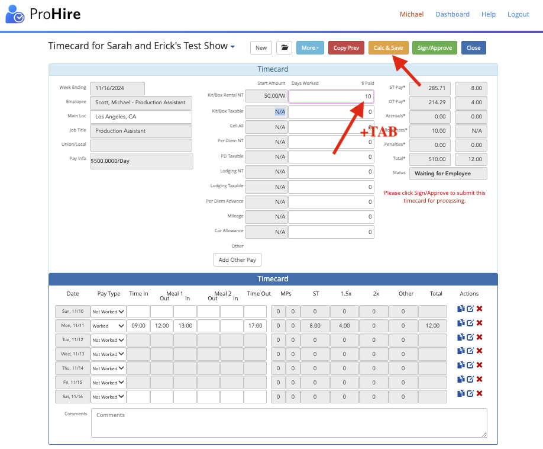Viewport: 543px width, 449px height.
Task: Delete the Sun, 11/10 row
Action: tap(479, 309)
